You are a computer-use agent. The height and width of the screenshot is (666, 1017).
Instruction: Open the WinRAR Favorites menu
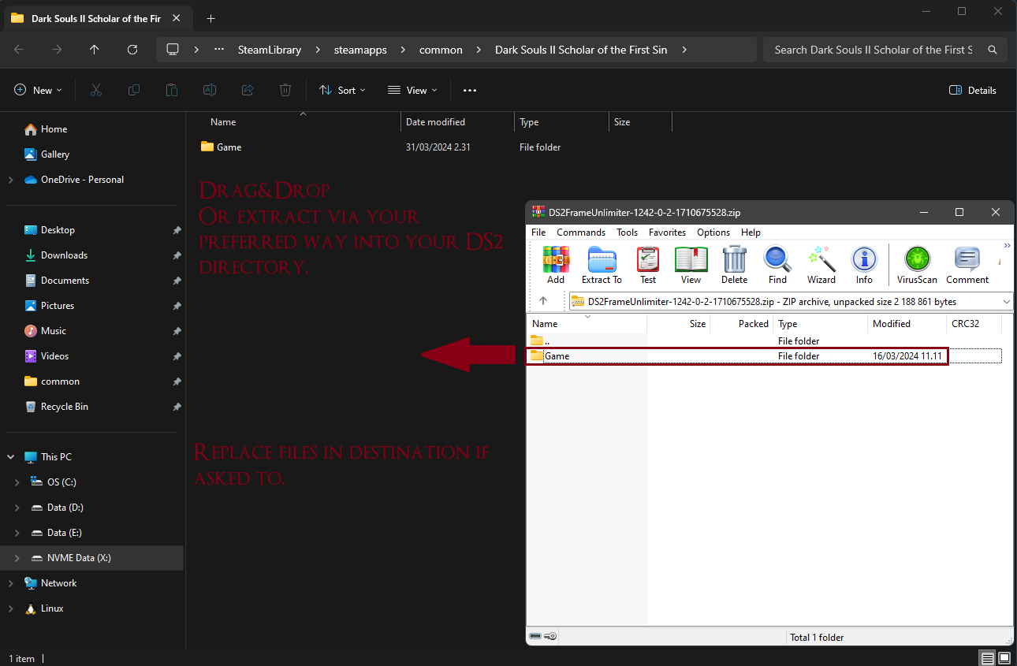click(669, 233)
